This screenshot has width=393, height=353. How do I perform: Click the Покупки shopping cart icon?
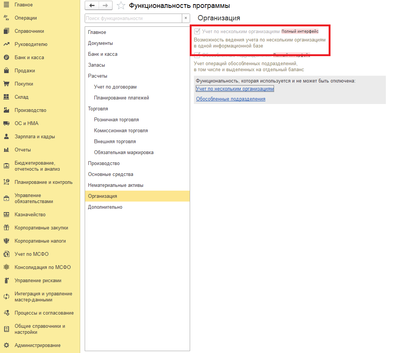pos(6,84)
